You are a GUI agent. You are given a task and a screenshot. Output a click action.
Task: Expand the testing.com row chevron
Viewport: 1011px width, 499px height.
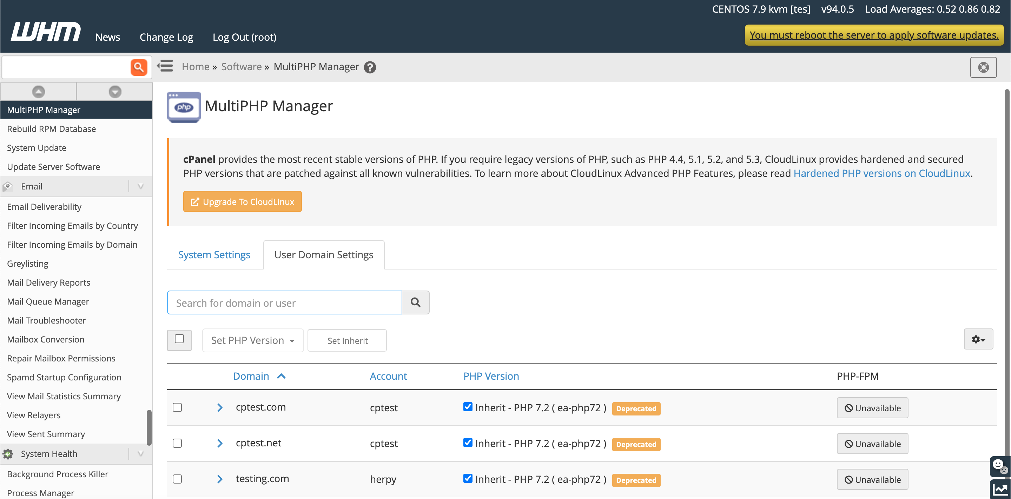coord(220,479)
